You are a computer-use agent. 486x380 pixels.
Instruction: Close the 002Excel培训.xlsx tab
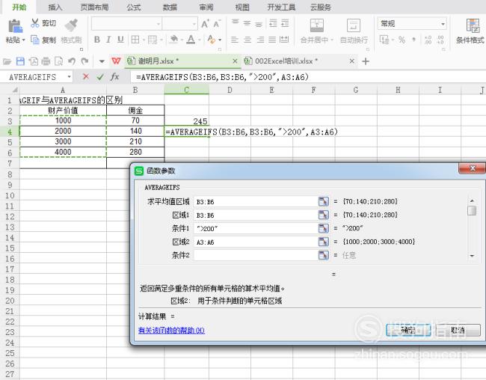(352, 61)
